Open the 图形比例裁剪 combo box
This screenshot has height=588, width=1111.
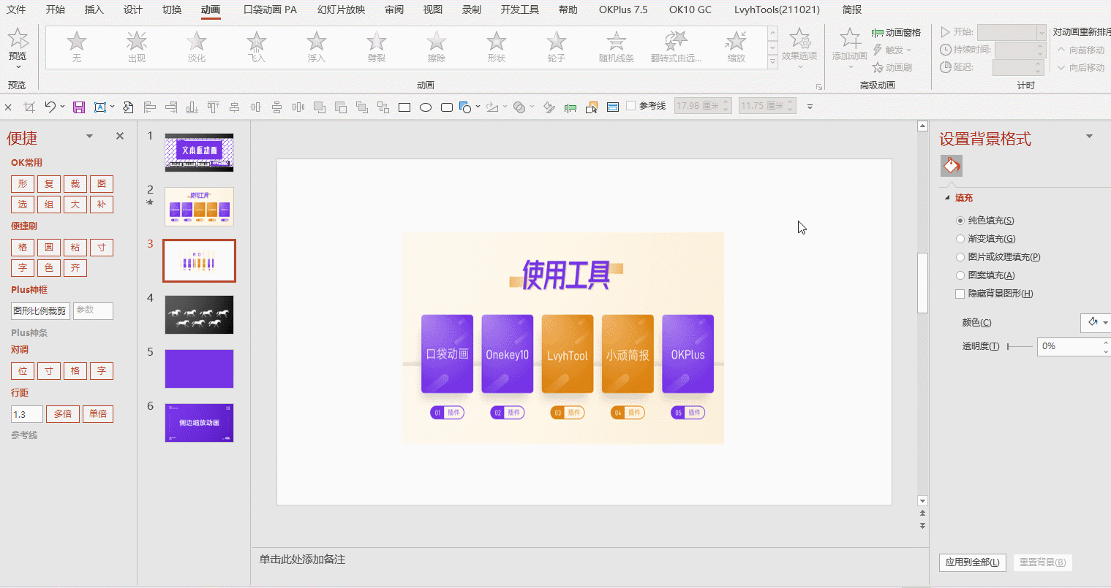pos(40,311)
